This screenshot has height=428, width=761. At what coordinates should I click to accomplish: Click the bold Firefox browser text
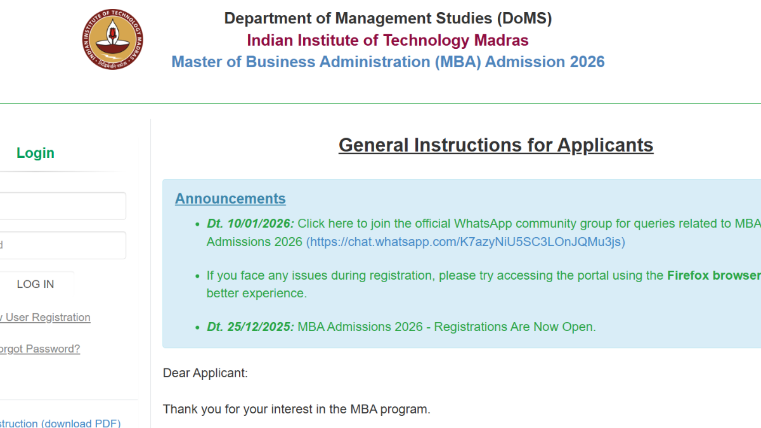pos(713,275)
